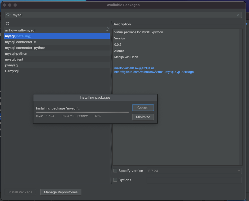Select r-rmysql package

[57, 71]
